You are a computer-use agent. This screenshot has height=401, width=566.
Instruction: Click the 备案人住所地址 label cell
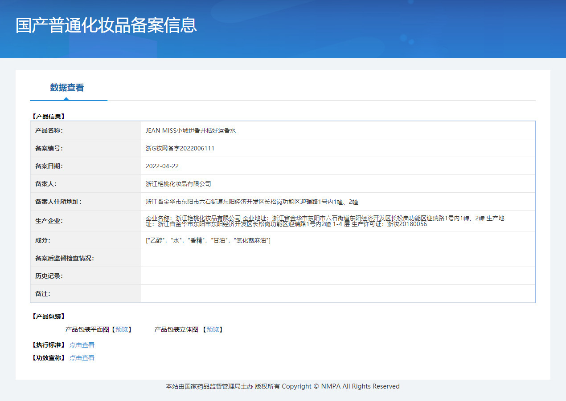86,202
